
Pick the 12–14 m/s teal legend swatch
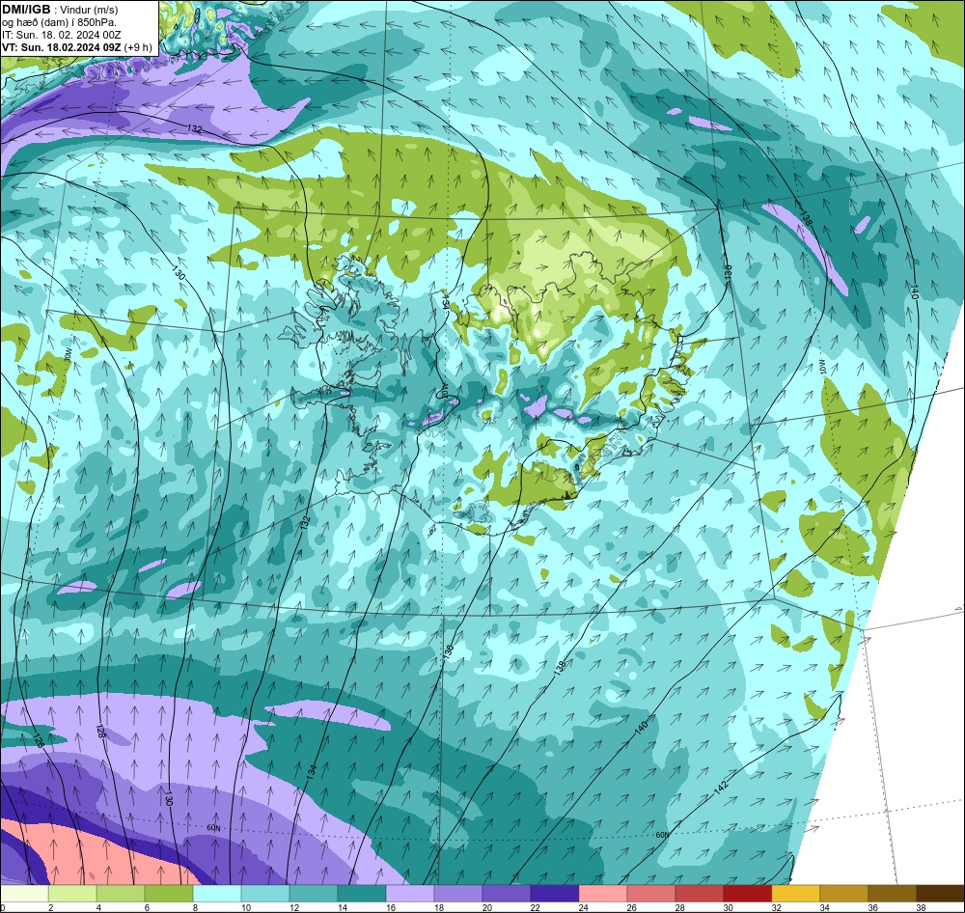point(314,894)
